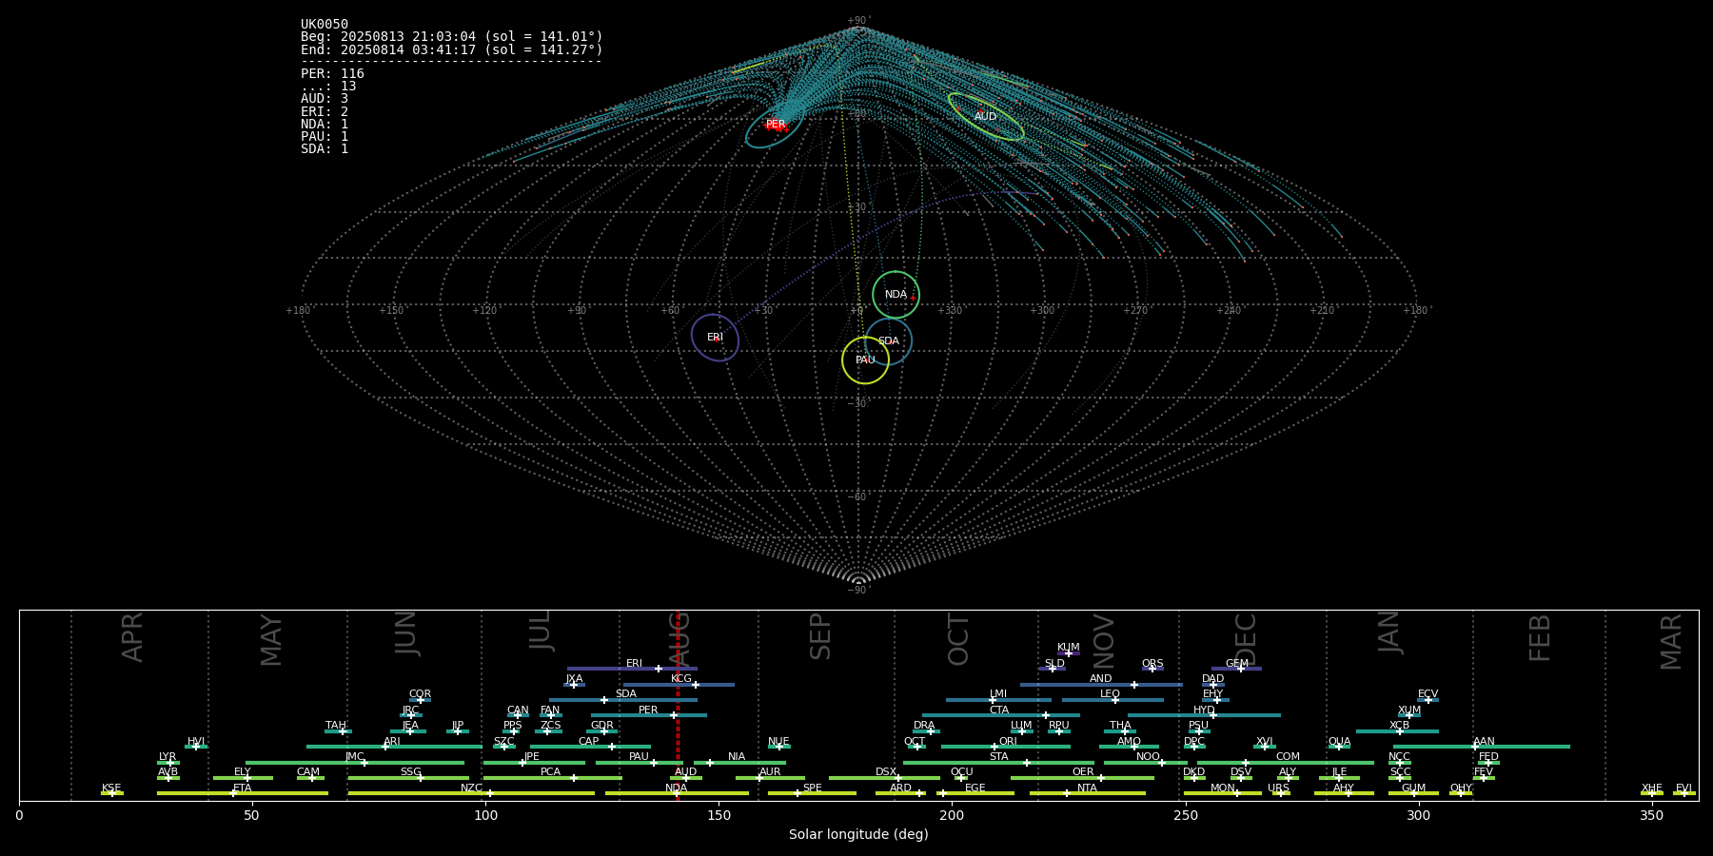Click the SDA radiant circle label on sky map

(888, 341)
